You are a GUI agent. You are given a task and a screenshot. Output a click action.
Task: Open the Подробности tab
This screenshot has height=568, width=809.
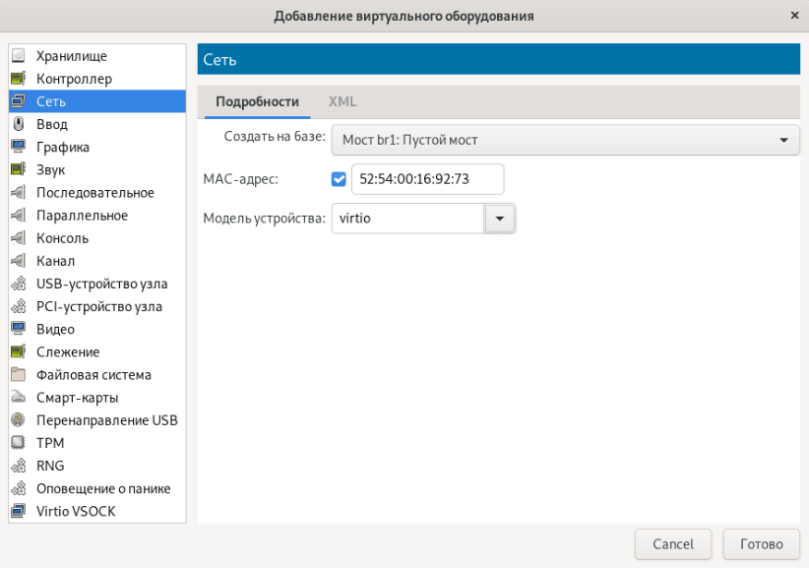pos(257,101)
